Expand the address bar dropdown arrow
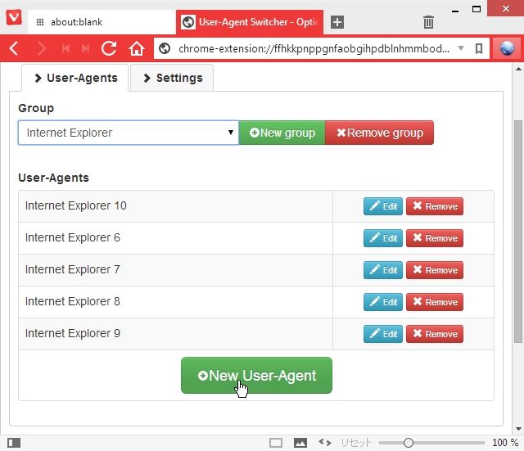The image size is (524, 451). (x=461, y=48)
